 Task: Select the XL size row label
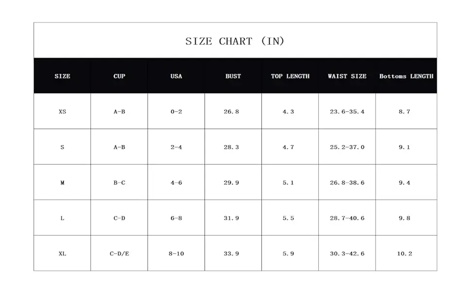click(62, 254)
